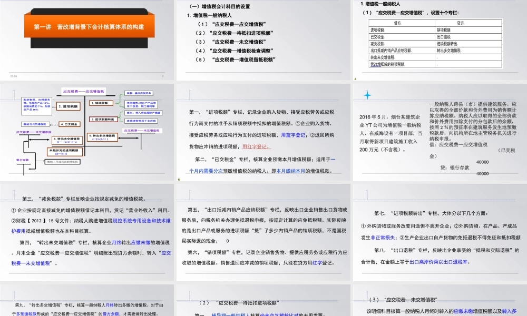Click the "银行存款" label in the T-account diagram
Image resolution: width=527 pixels, height=316 pixels.
click(x=22, y=160)
